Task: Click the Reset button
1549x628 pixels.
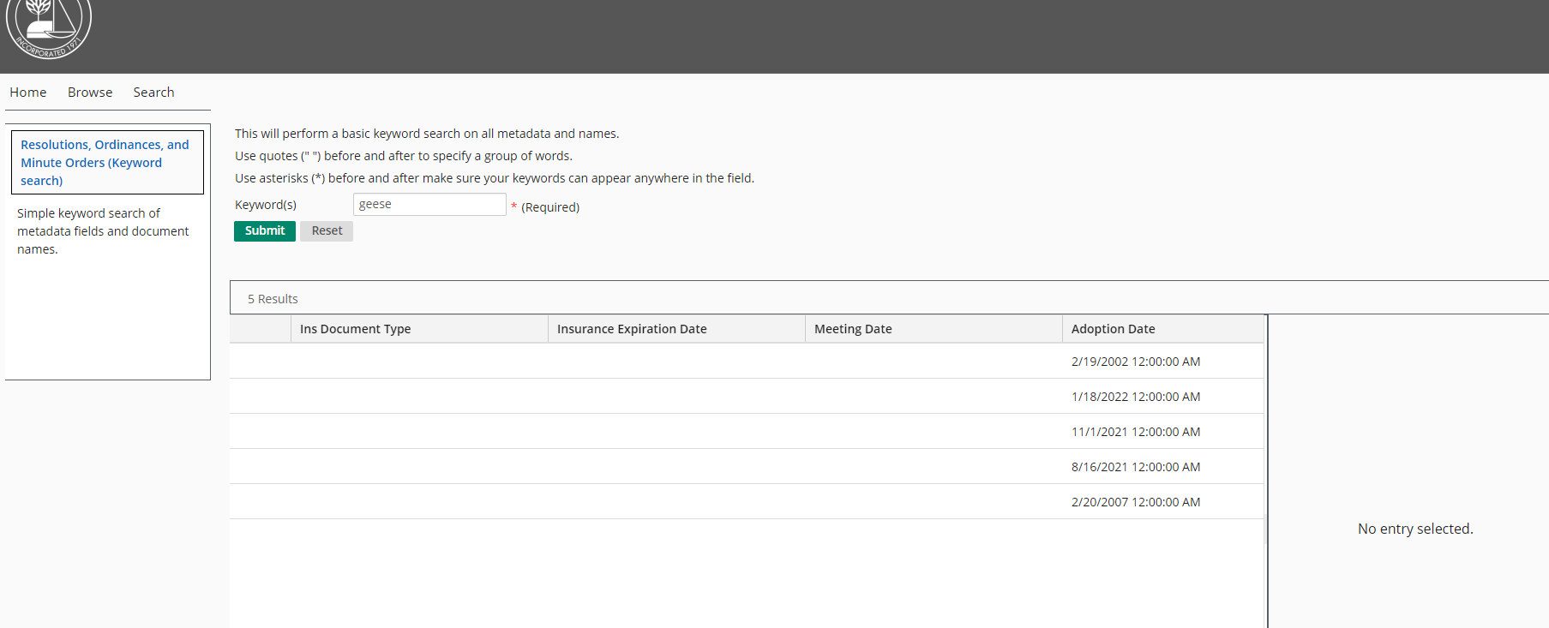Action: tap(327, 231)
